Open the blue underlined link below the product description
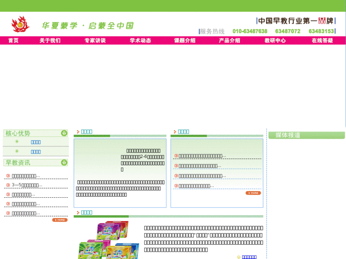Viewport: 346px width, 259px height. 249,257
